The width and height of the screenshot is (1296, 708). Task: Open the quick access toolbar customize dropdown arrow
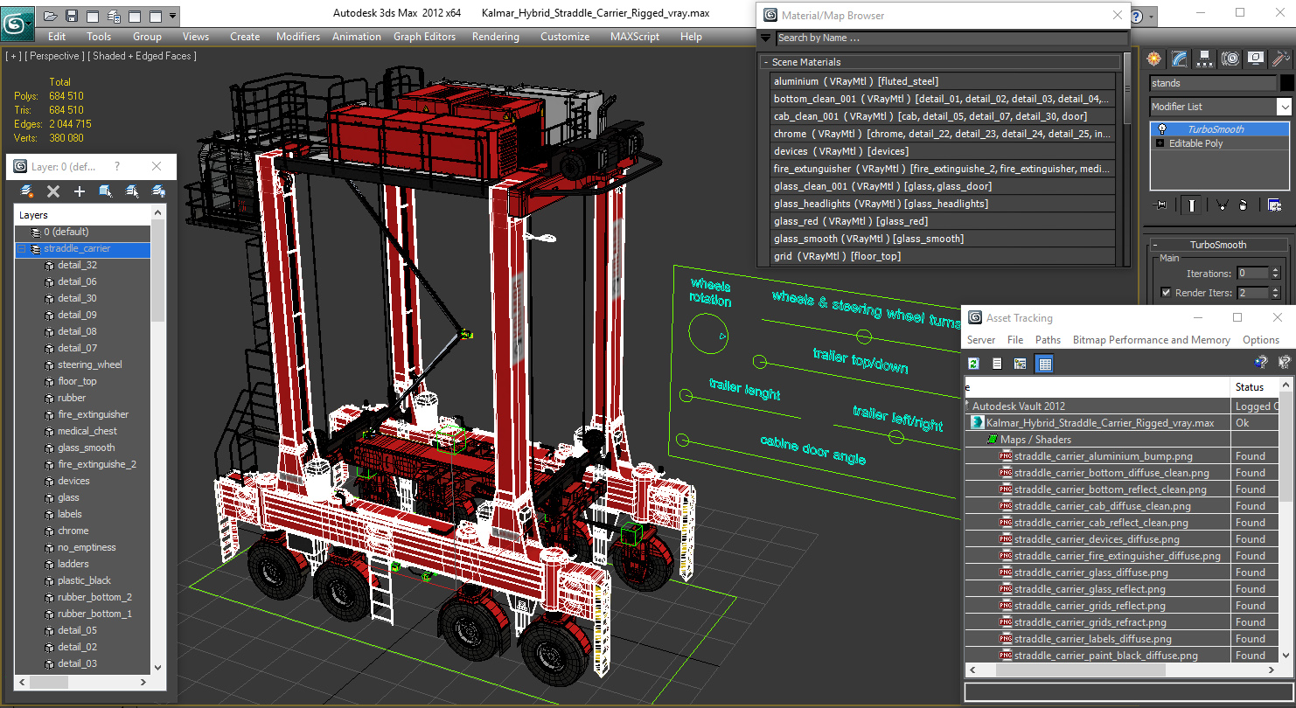[172, 16]
